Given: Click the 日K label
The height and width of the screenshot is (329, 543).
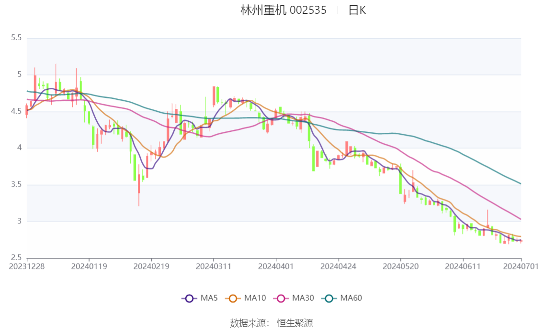Looking at the screenshot, I should (x=357, y=11).
